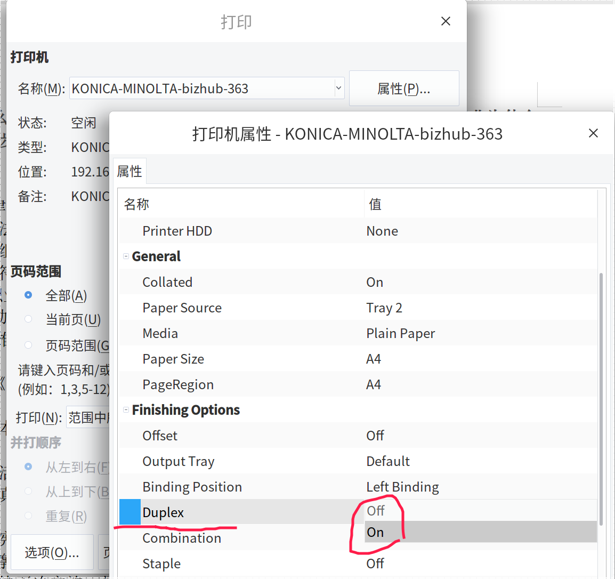Click Output Tray value Default
This screenshot has height=579, width=615.
pos(388,461)
